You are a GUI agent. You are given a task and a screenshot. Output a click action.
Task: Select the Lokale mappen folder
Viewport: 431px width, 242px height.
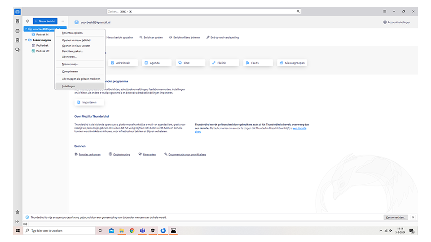coord(42,40)
